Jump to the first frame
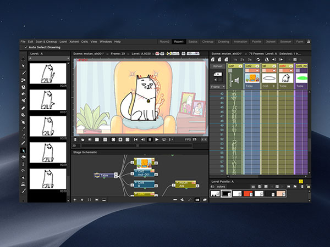 (x=136, y=140)
